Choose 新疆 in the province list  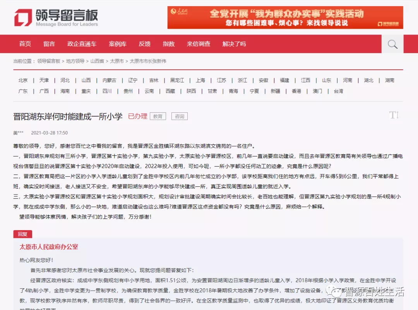[275, 91]
